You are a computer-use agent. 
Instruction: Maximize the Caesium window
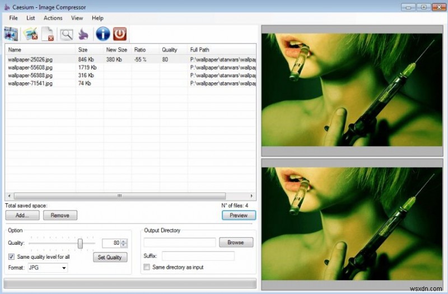(424, 7)
